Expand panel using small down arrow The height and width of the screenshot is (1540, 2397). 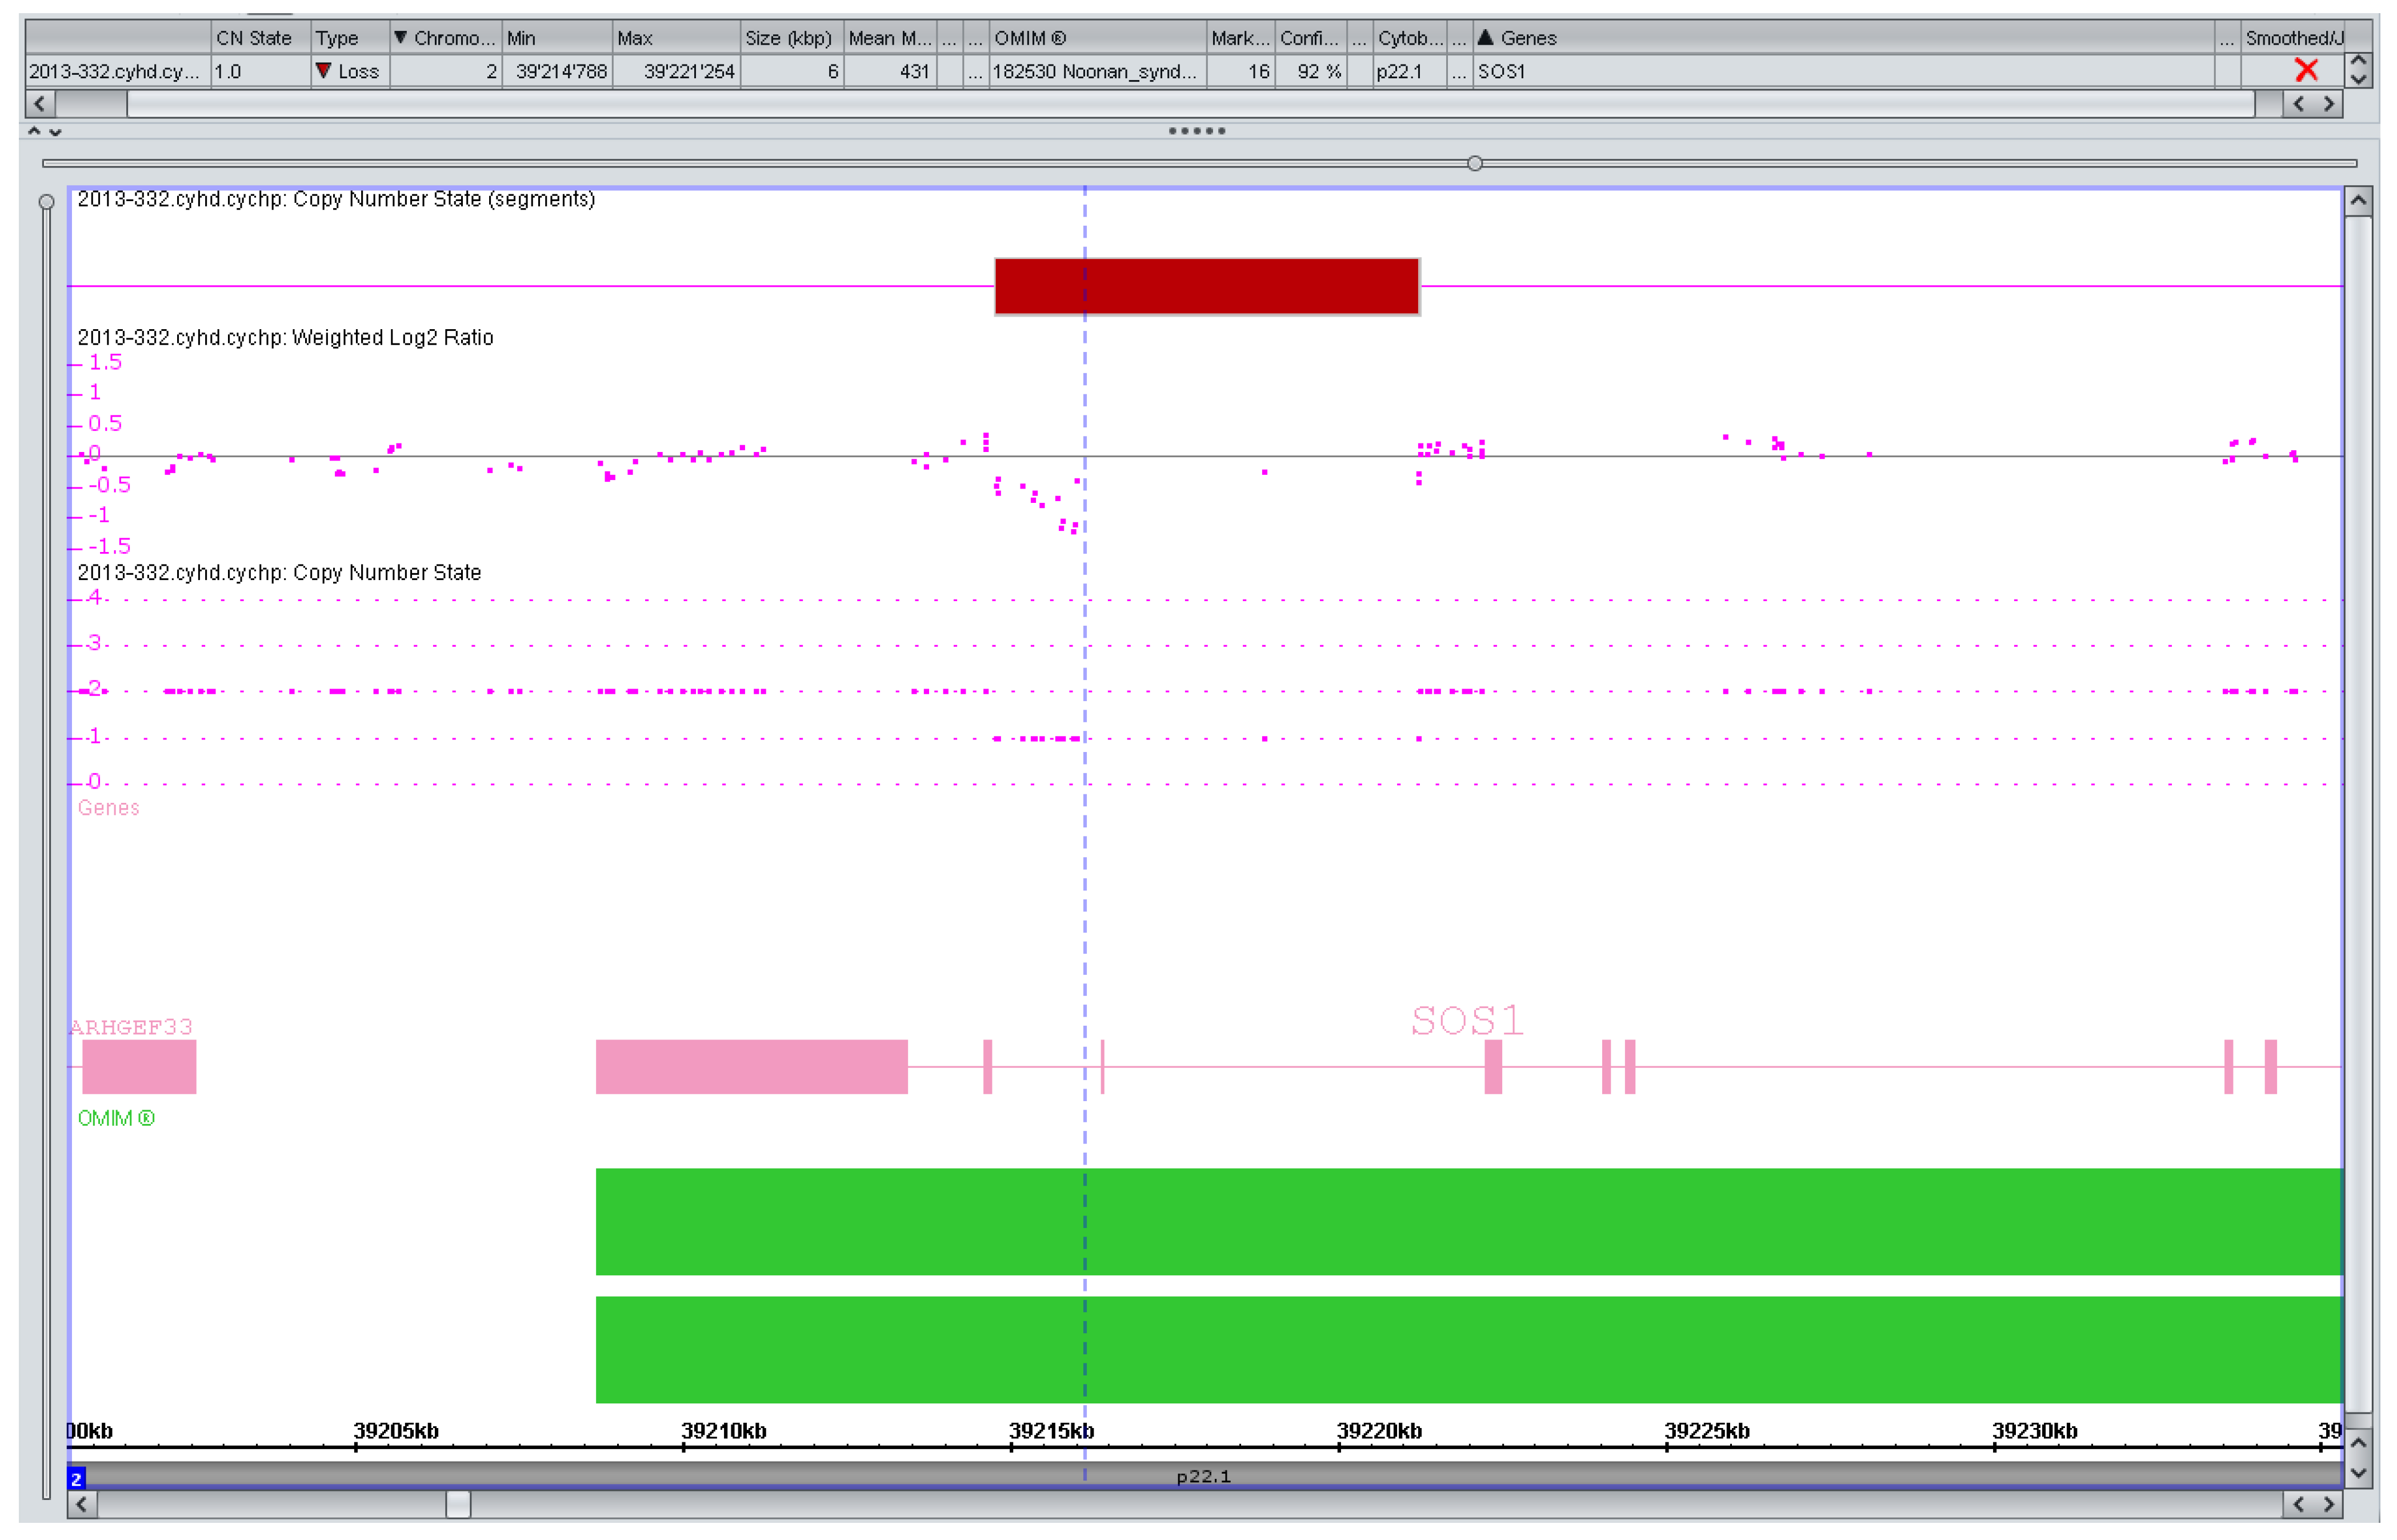(x=56, y=131)
